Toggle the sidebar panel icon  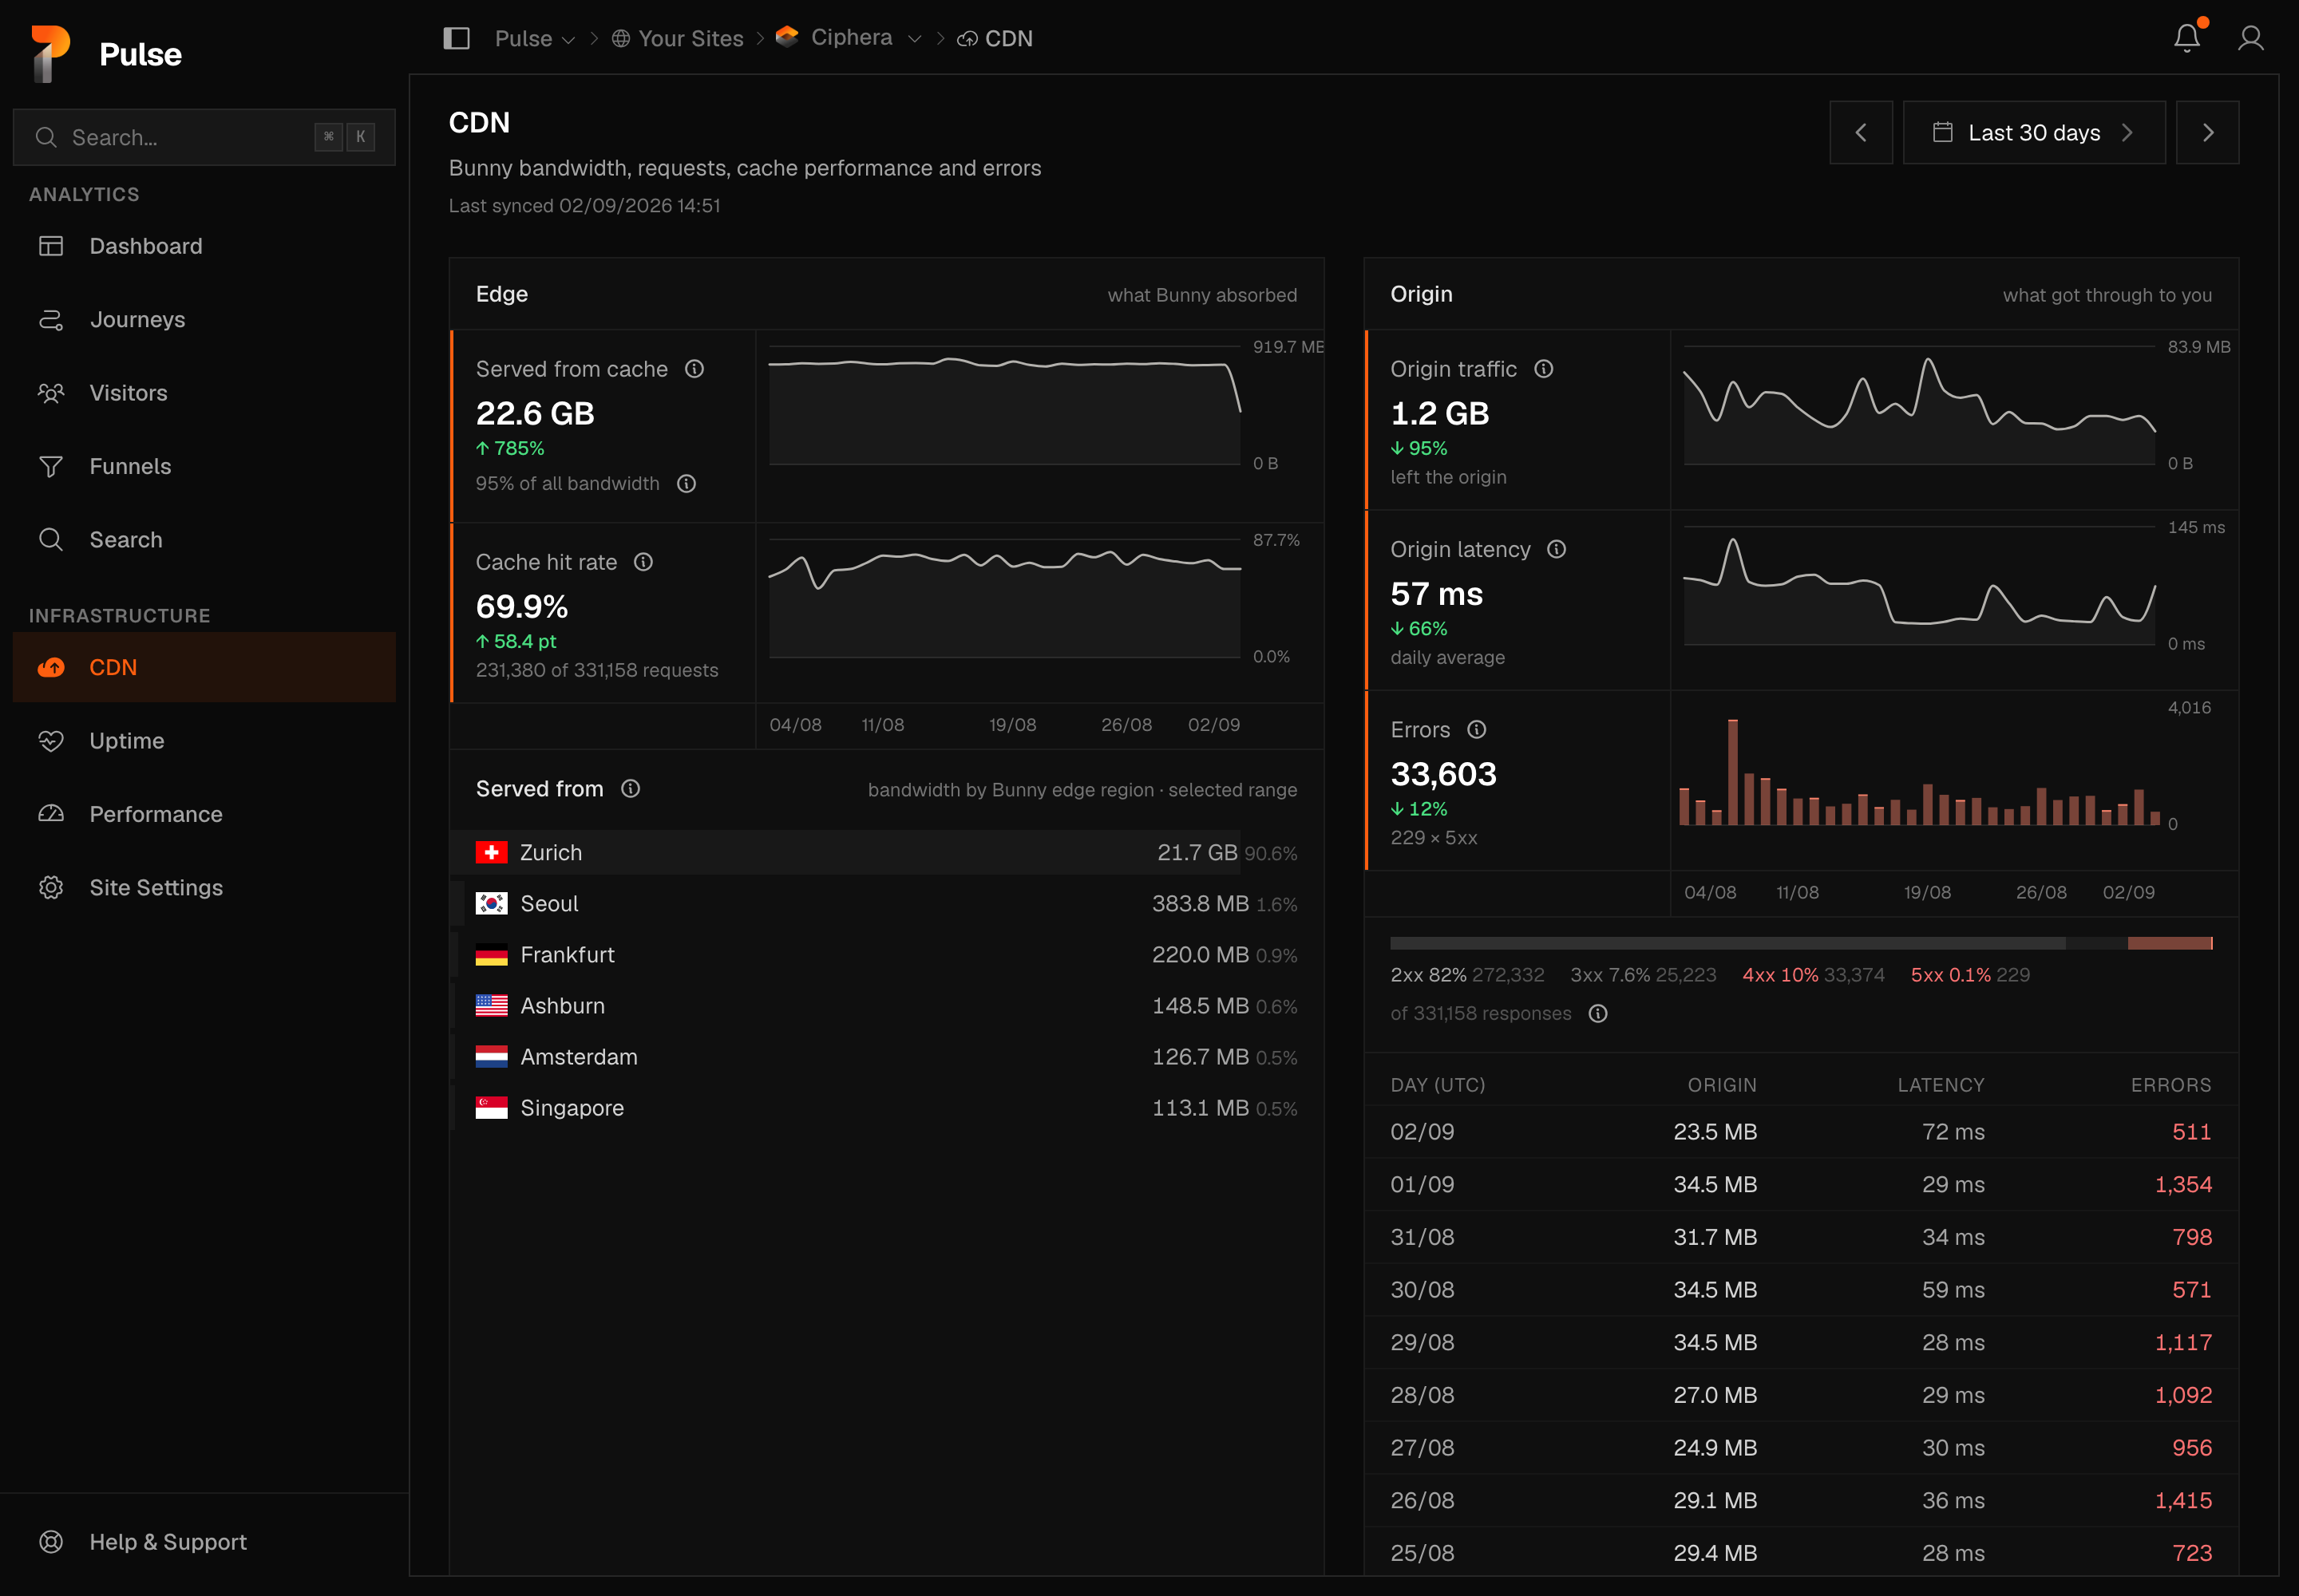456,38
